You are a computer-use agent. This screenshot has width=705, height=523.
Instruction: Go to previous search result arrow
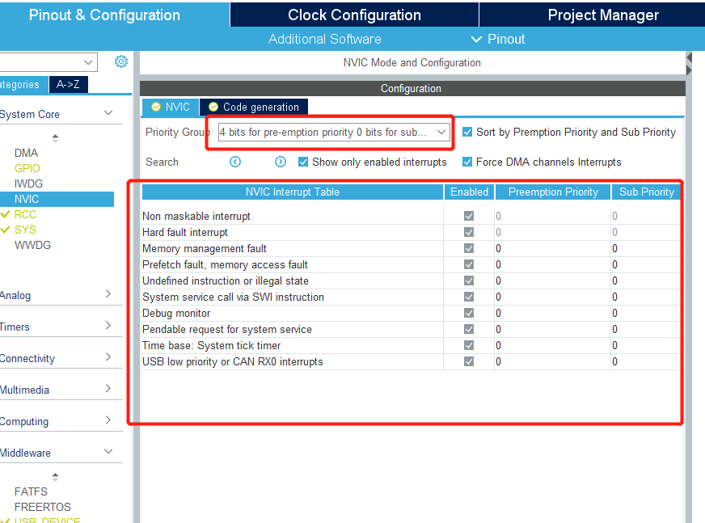[235, 162]
